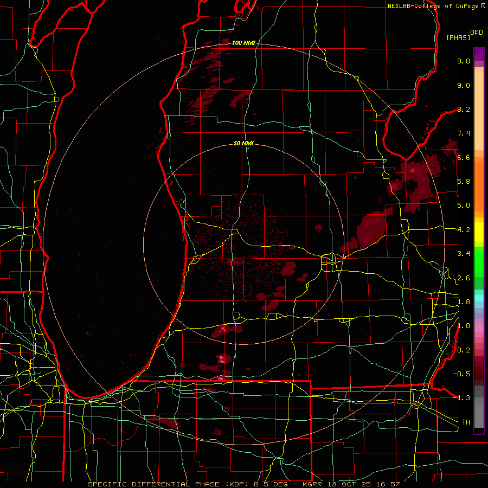Click the TH threshold label on the scale
This screenshot has height=488, width=488.
tap(466, 422)
